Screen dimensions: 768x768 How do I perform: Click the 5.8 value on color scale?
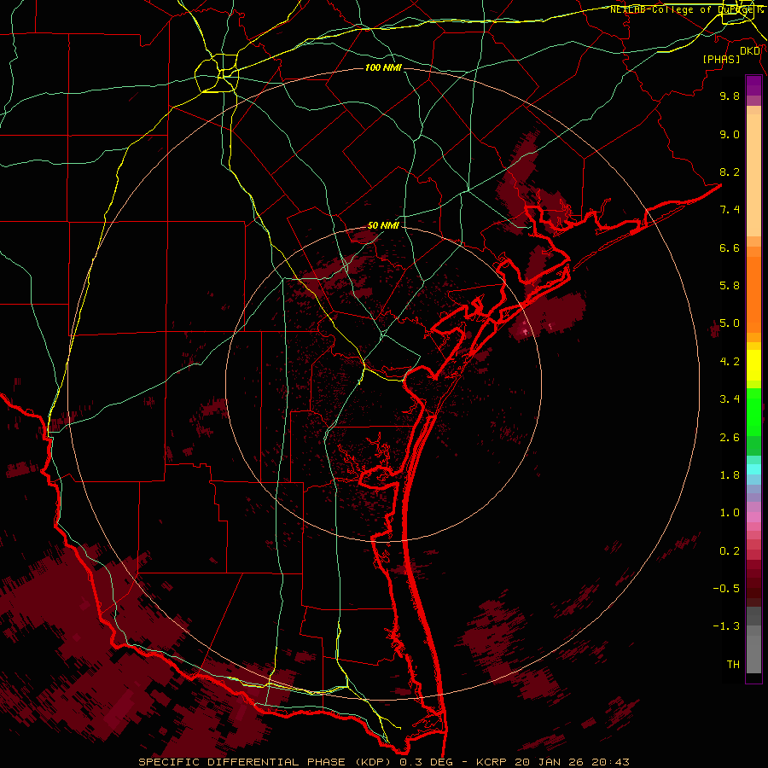pyautogui.click(x=730, y=286)
